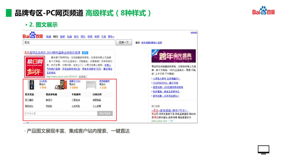Viewport: 281px width, 158px height.
Task: Open the product name link above ¥999
Action: point(43,81)
